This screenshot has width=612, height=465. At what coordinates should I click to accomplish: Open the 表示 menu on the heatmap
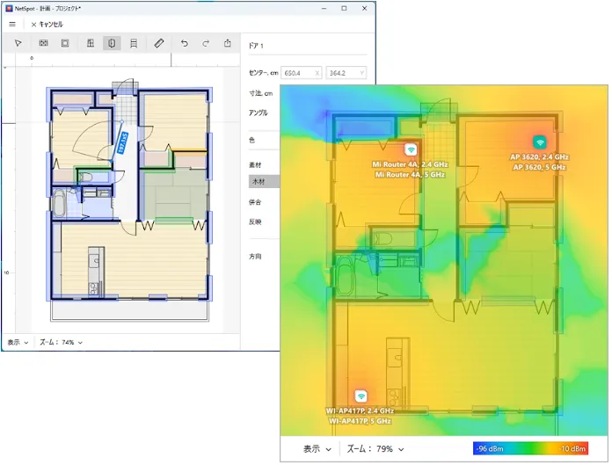pos(317,448)
